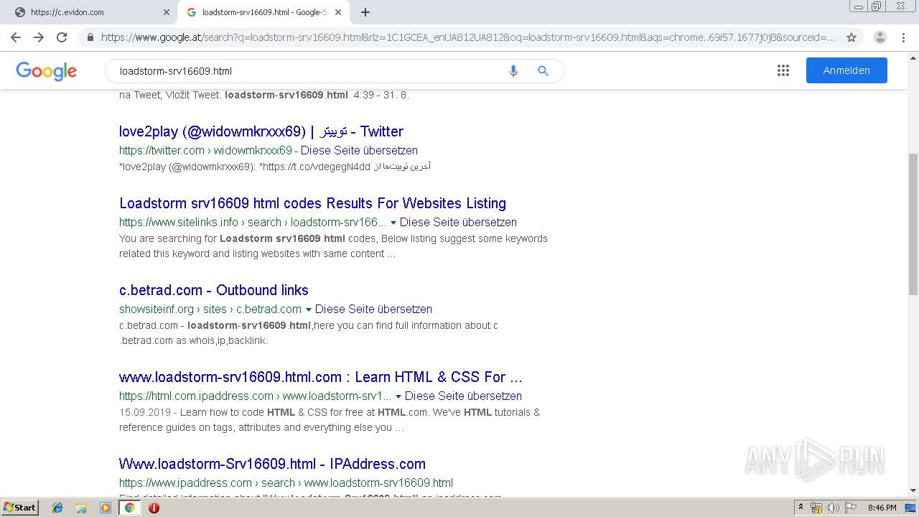Open the network tray icon
Screen dimensions: 919x517
[x=816, y=508]
